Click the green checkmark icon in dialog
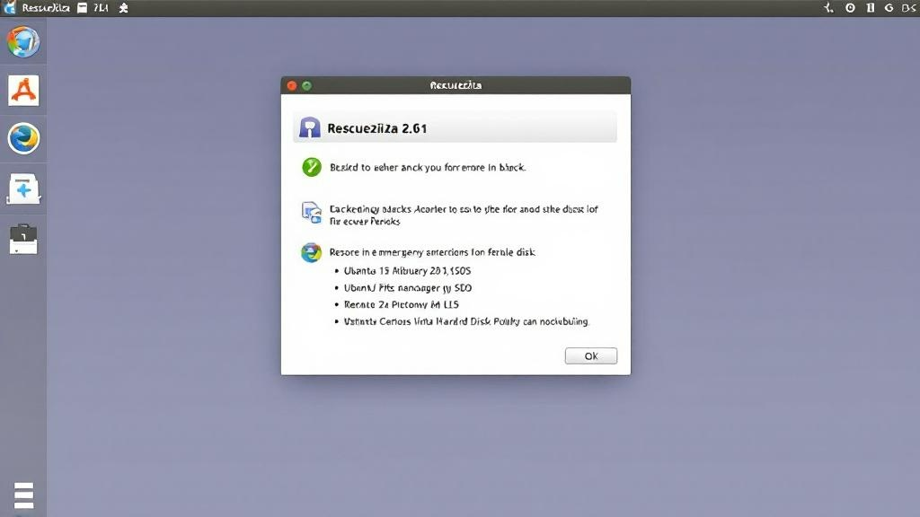 click(x=312, y=167)
